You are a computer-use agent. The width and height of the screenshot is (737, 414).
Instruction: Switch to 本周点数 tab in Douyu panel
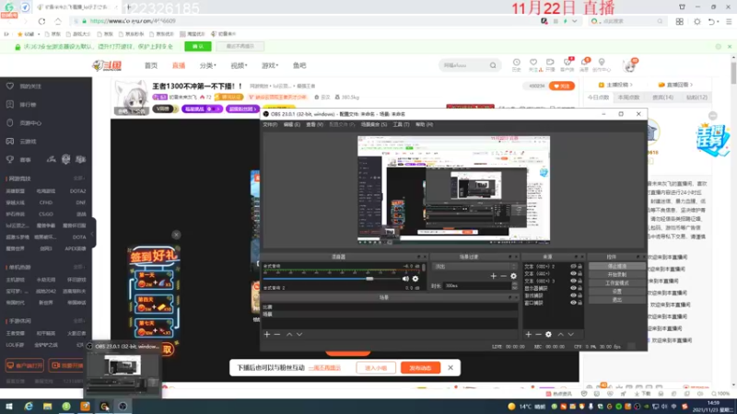(x=629, y=98)
